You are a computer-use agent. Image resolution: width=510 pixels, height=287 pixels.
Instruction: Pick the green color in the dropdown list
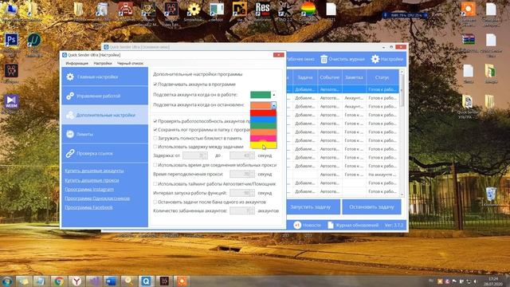tap(263, 126)
